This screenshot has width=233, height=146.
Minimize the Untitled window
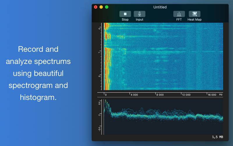[101, 7]
